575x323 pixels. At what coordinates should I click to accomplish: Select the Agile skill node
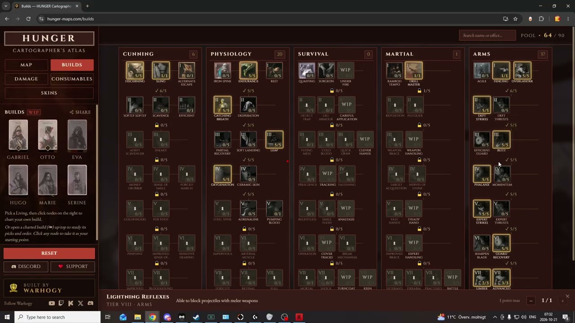coord(482,70)
